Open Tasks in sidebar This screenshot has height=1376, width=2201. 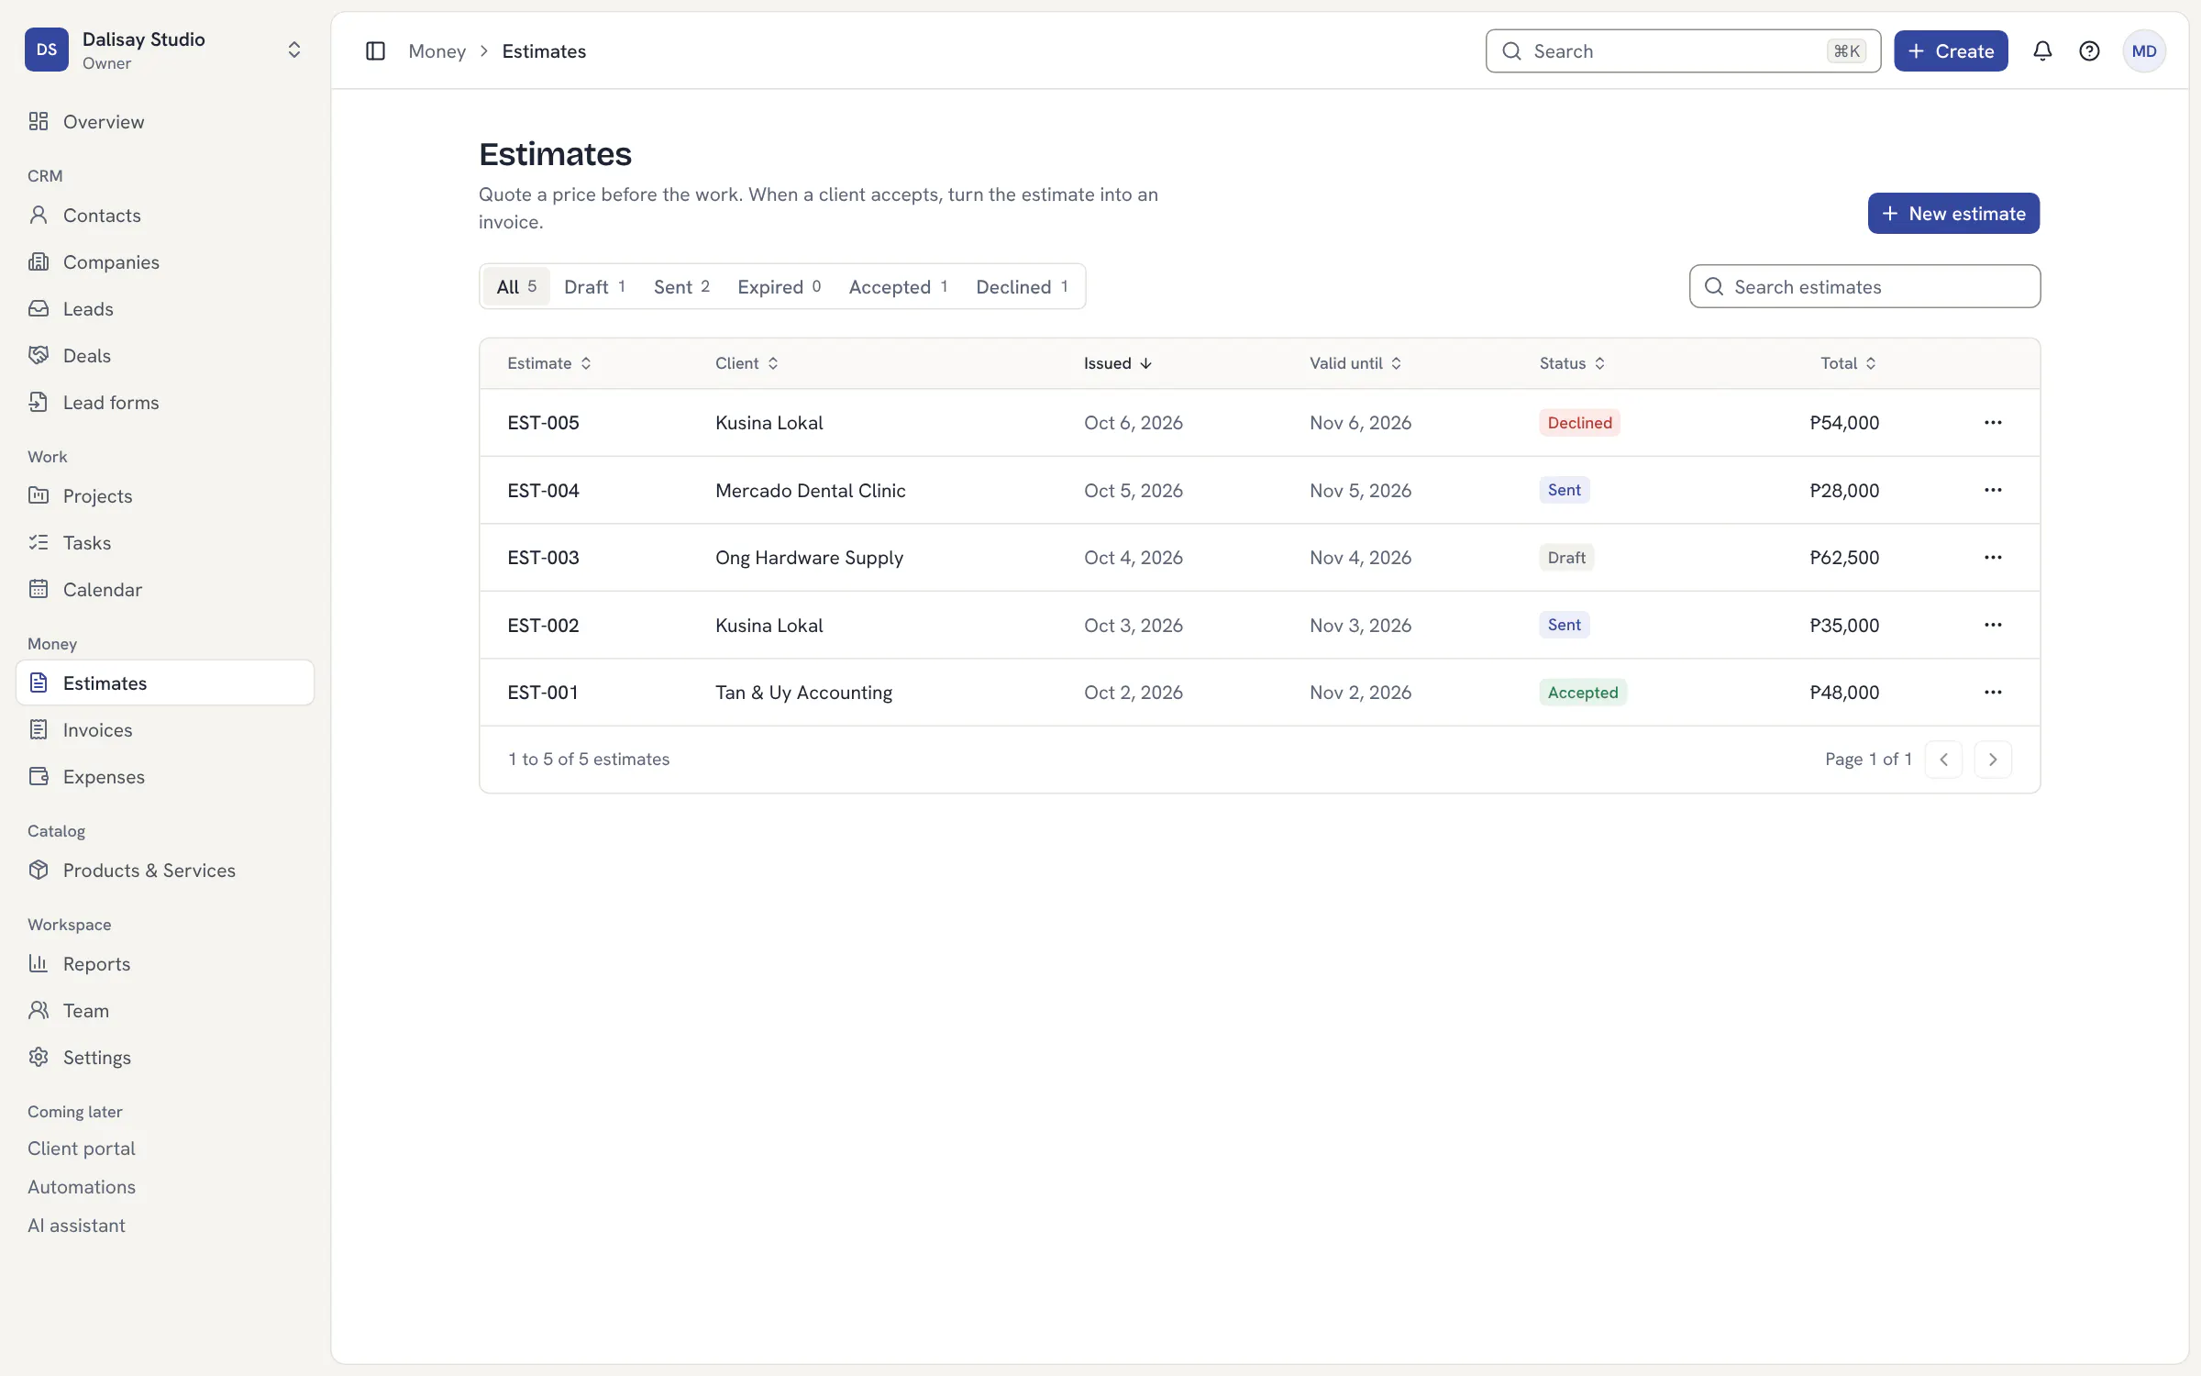(x=165, y=543)
